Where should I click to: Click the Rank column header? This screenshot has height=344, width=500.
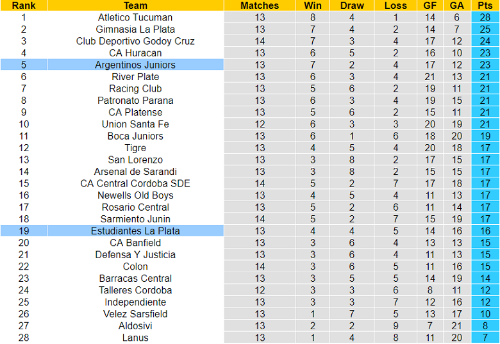(24, 5)
